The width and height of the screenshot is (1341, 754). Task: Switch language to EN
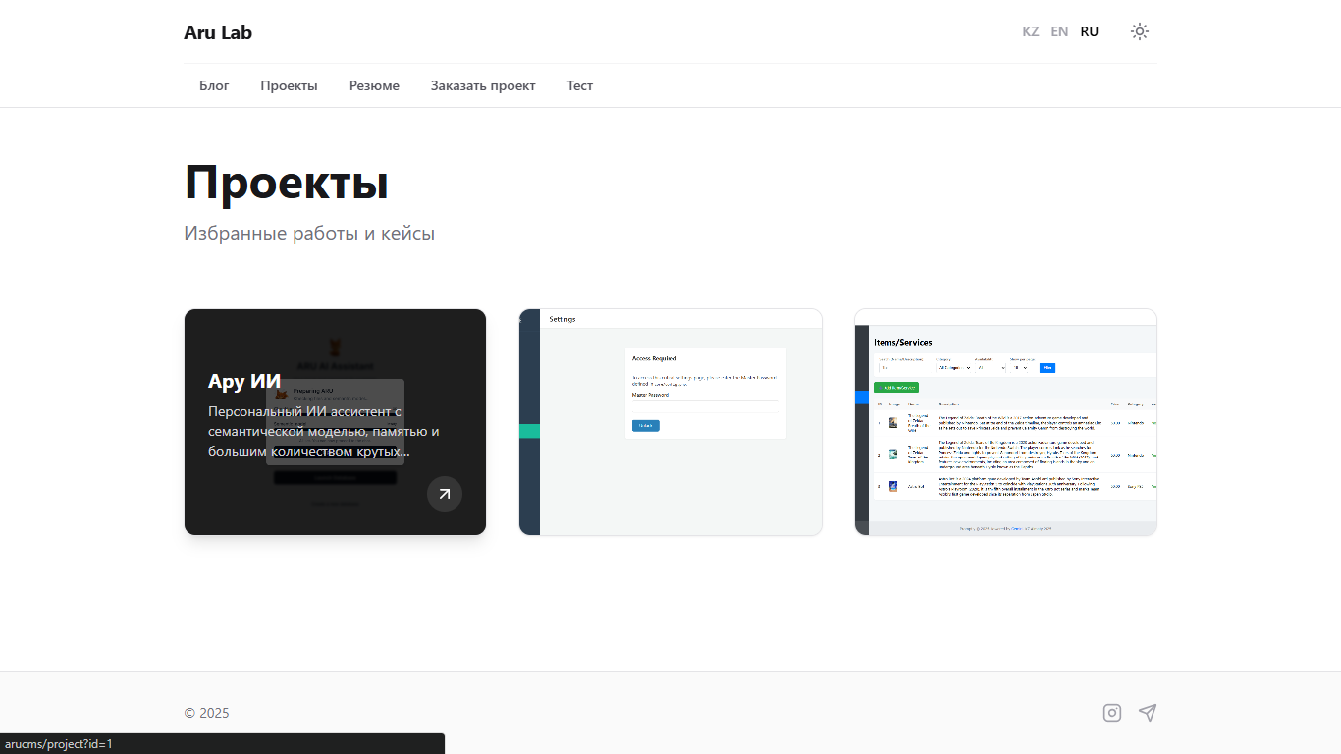coord(1059,31)
